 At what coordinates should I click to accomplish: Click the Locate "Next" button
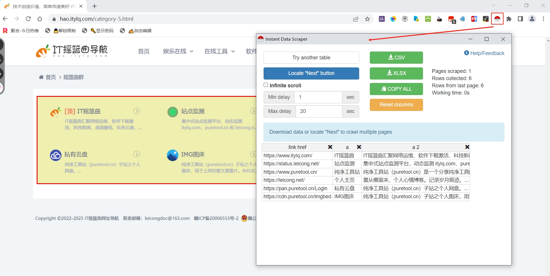point(311,73)
